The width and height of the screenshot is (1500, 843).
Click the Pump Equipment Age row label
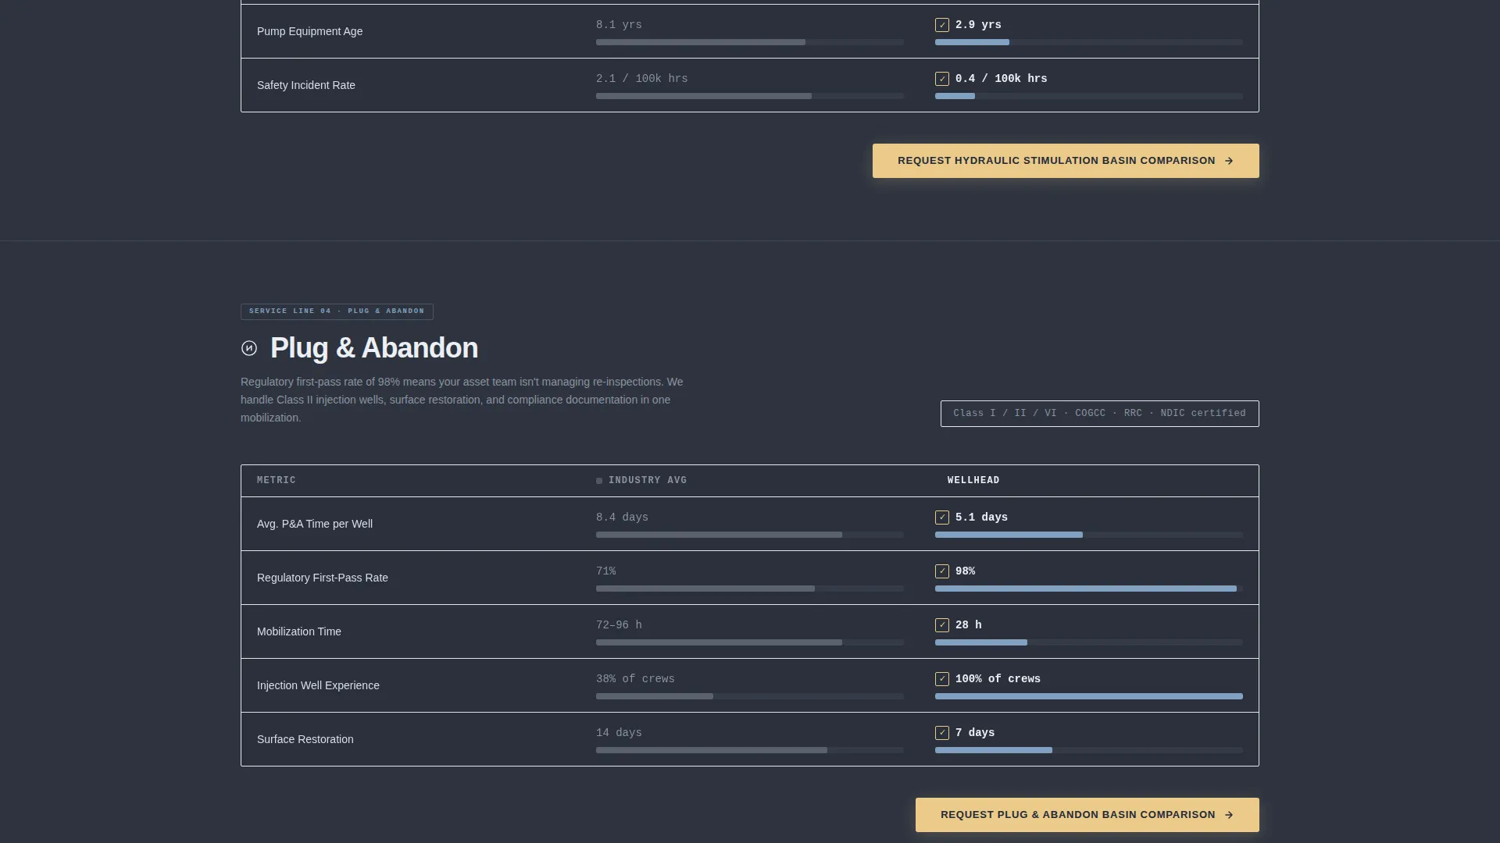click(309, 31)
